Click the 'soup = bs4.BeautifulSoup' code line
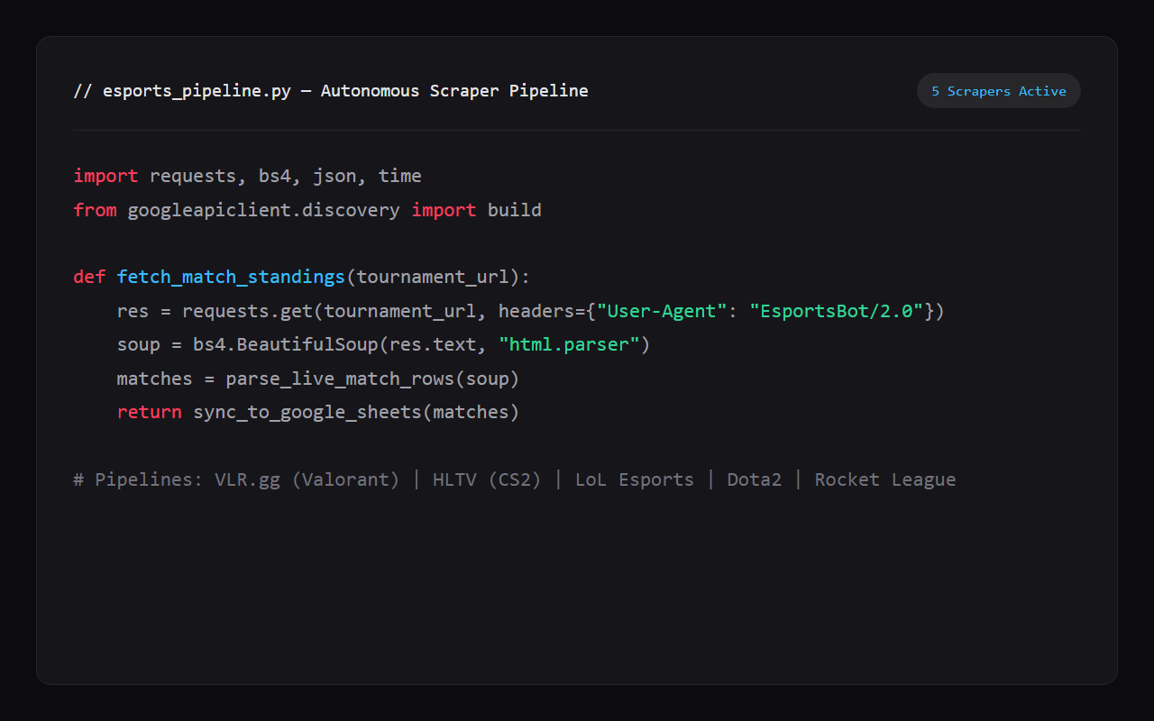Screen dimensions: 1154x721 pyautogui.click(x=383, y=344)
